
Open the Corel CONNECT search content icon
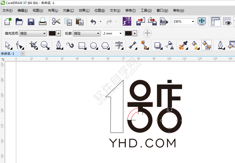(x=127, y=21)
